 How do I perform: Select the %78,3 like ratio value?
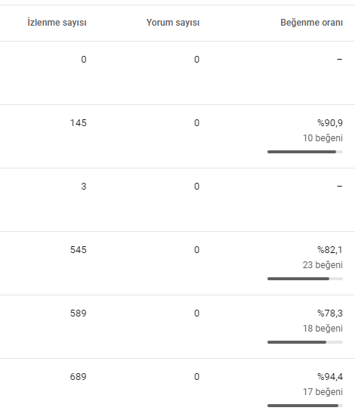(330, 313)
